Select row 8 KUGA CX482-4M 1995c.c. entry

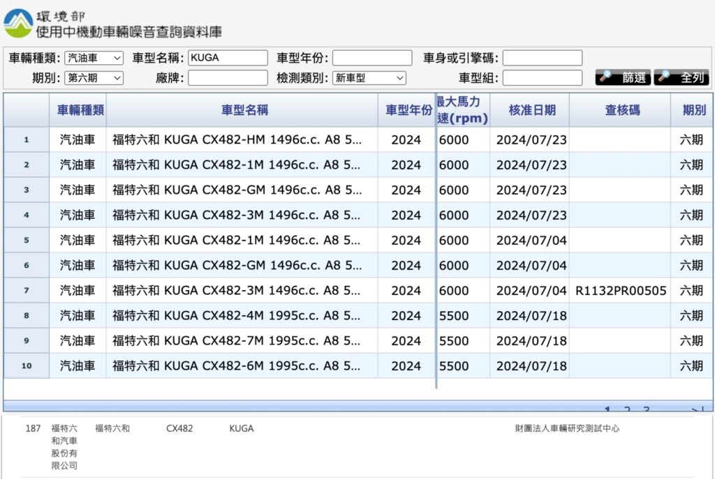click(x=236, y=316)
